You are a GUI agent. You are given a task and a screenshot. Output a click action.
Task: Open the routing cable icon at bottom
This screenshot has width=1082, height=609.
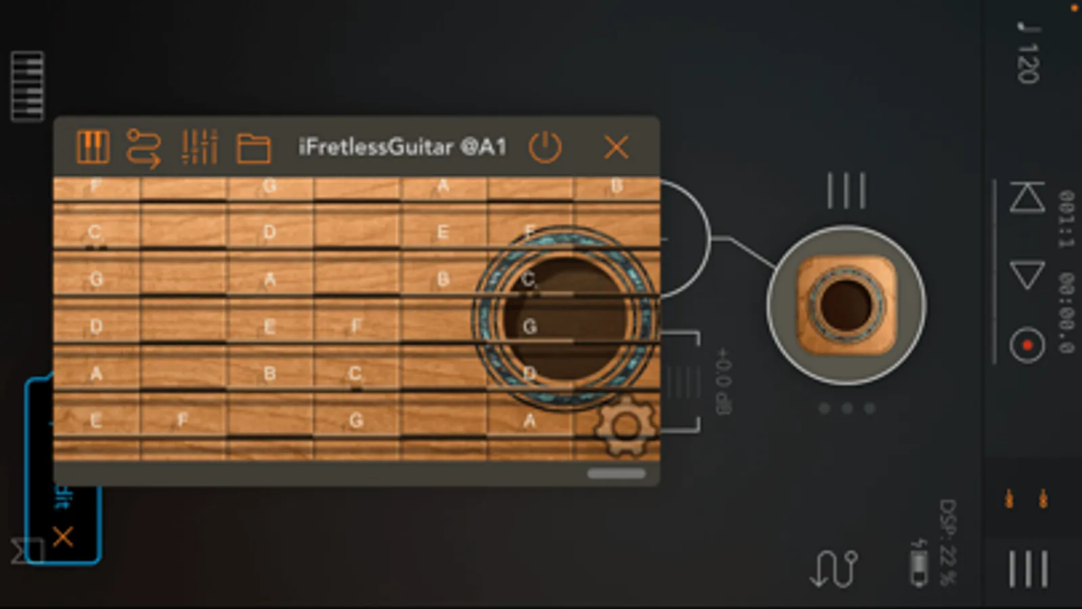[x=834, y=568]
